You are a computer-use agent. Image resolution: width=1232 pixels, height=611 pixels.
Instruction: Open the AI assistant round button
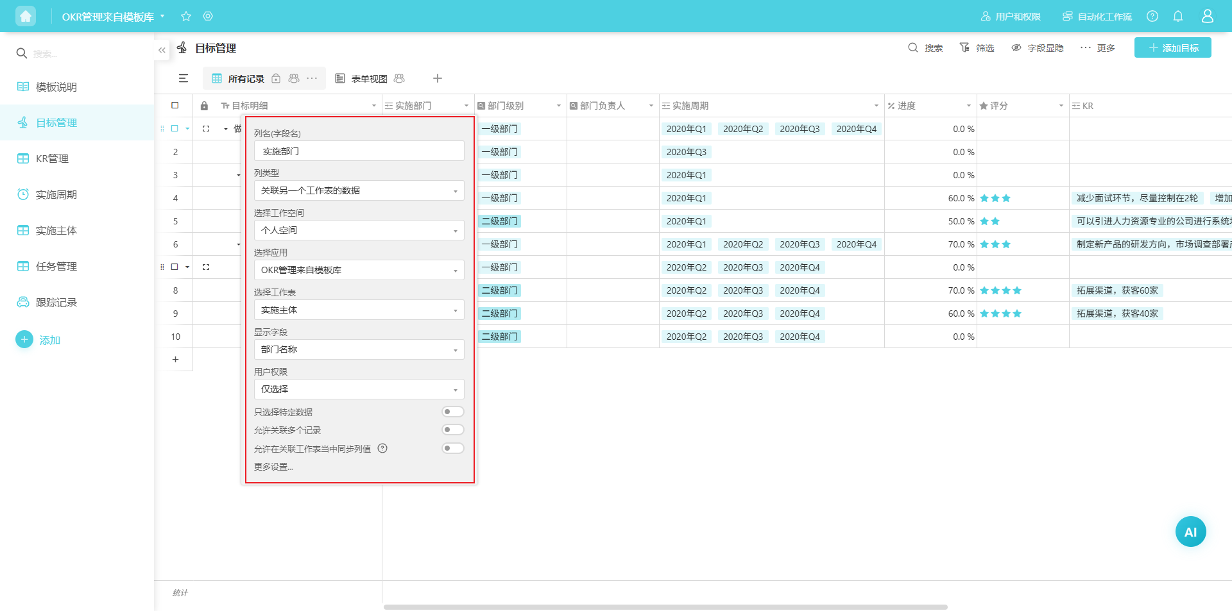(x=1191, y=531)
